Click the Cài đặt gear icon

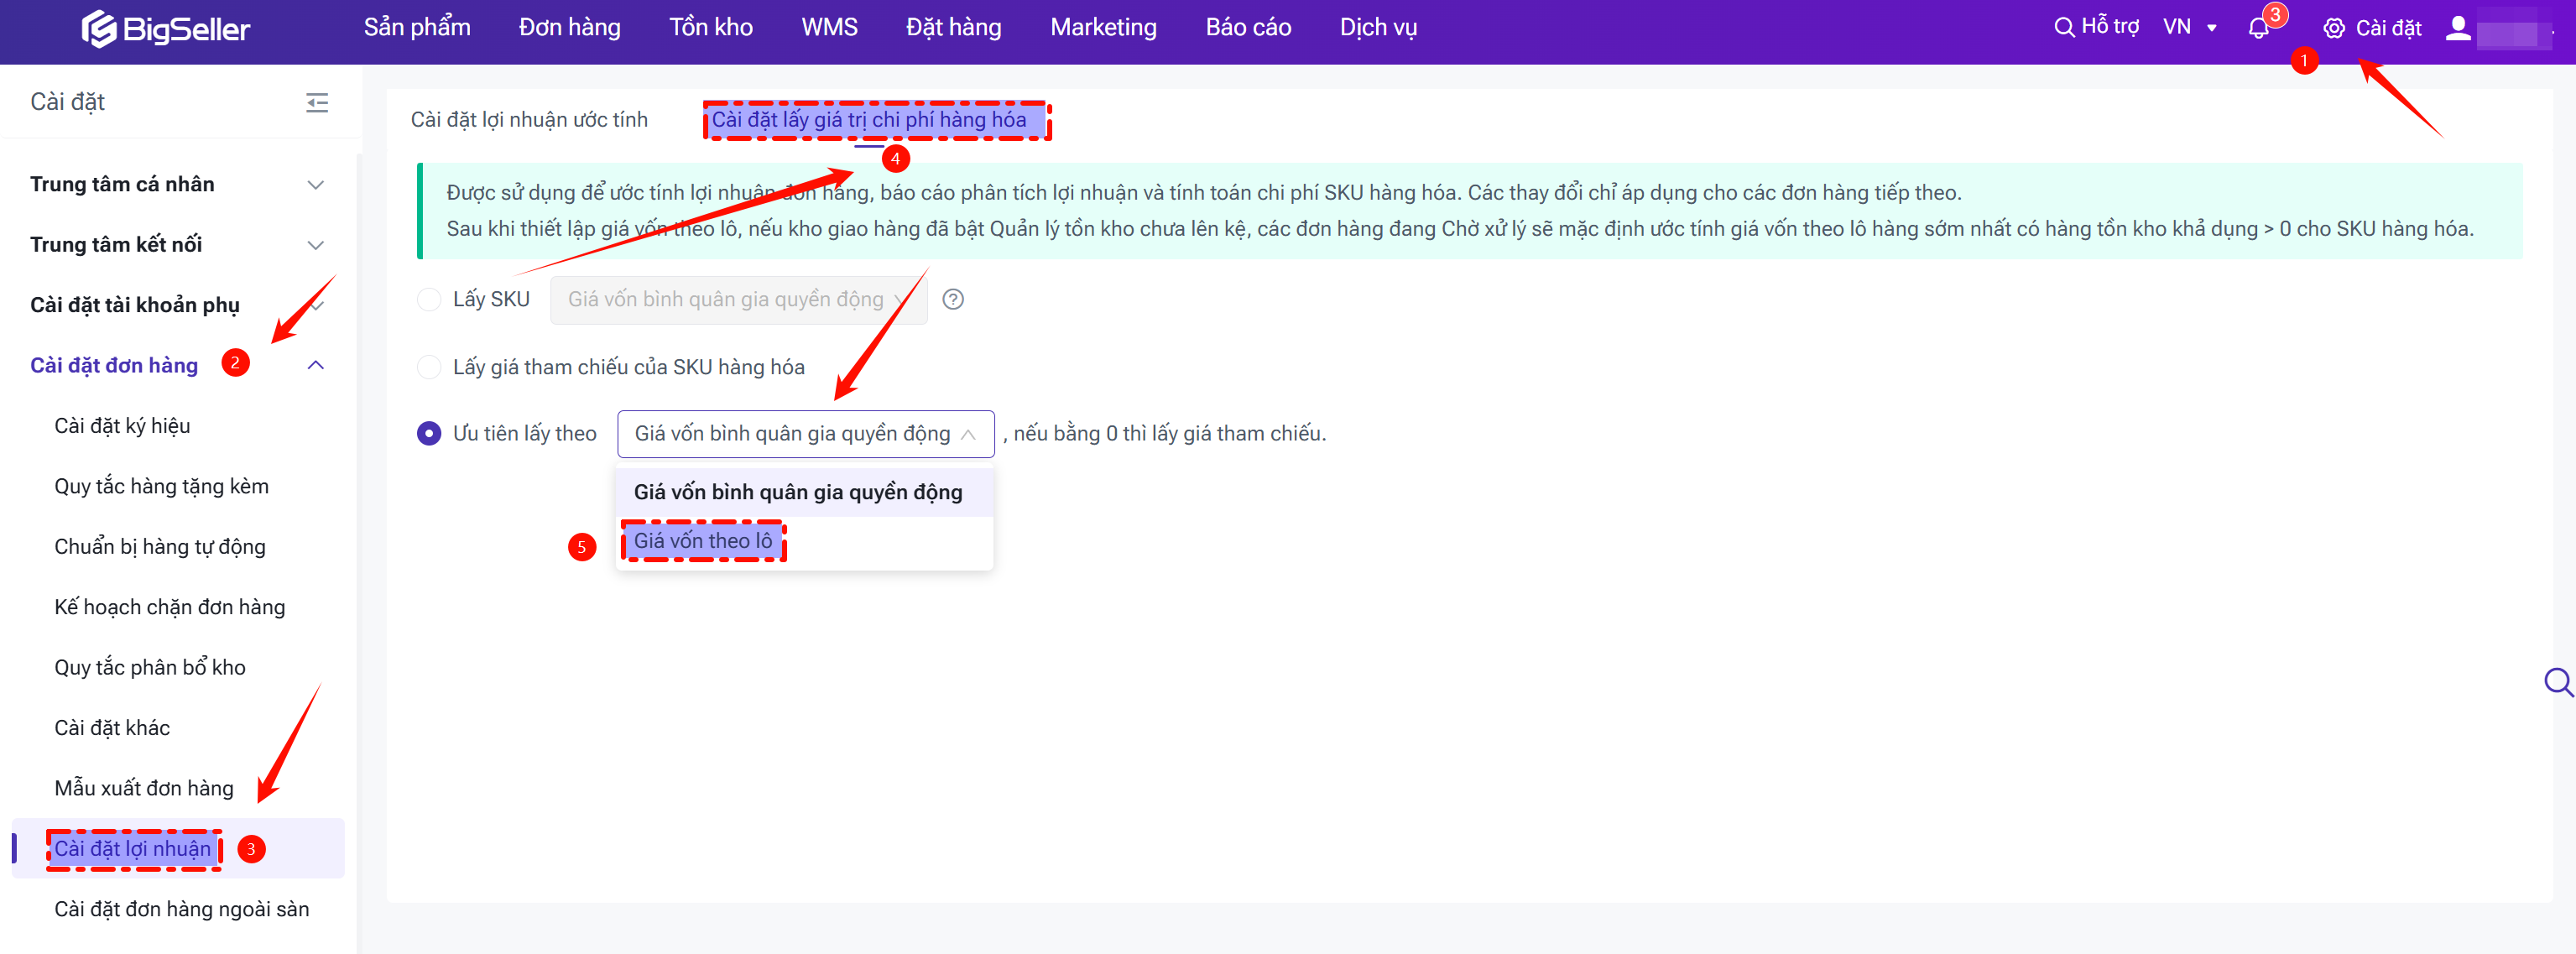click(x=2333, y=28)
